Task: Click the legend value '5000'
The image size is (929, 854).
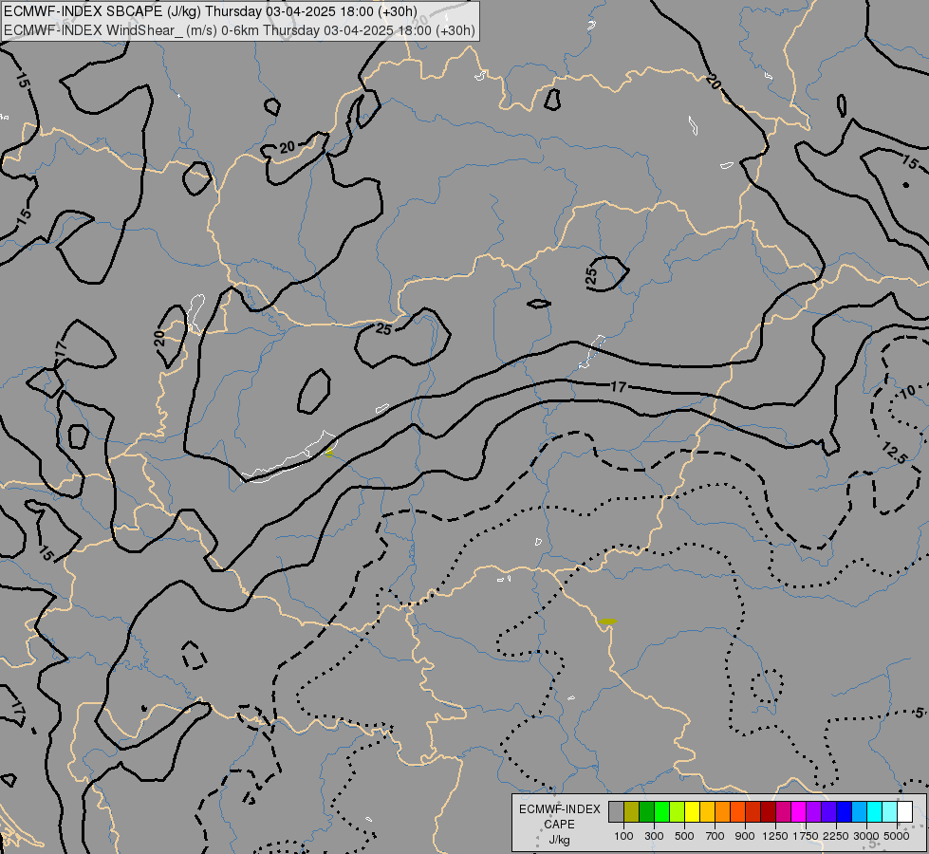Action: 897,836
